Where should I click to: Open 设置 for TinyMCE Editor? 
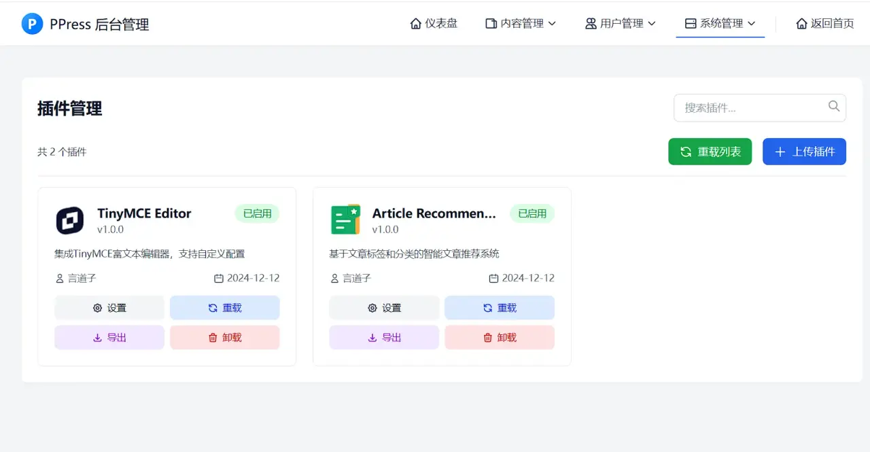(109, 308)
